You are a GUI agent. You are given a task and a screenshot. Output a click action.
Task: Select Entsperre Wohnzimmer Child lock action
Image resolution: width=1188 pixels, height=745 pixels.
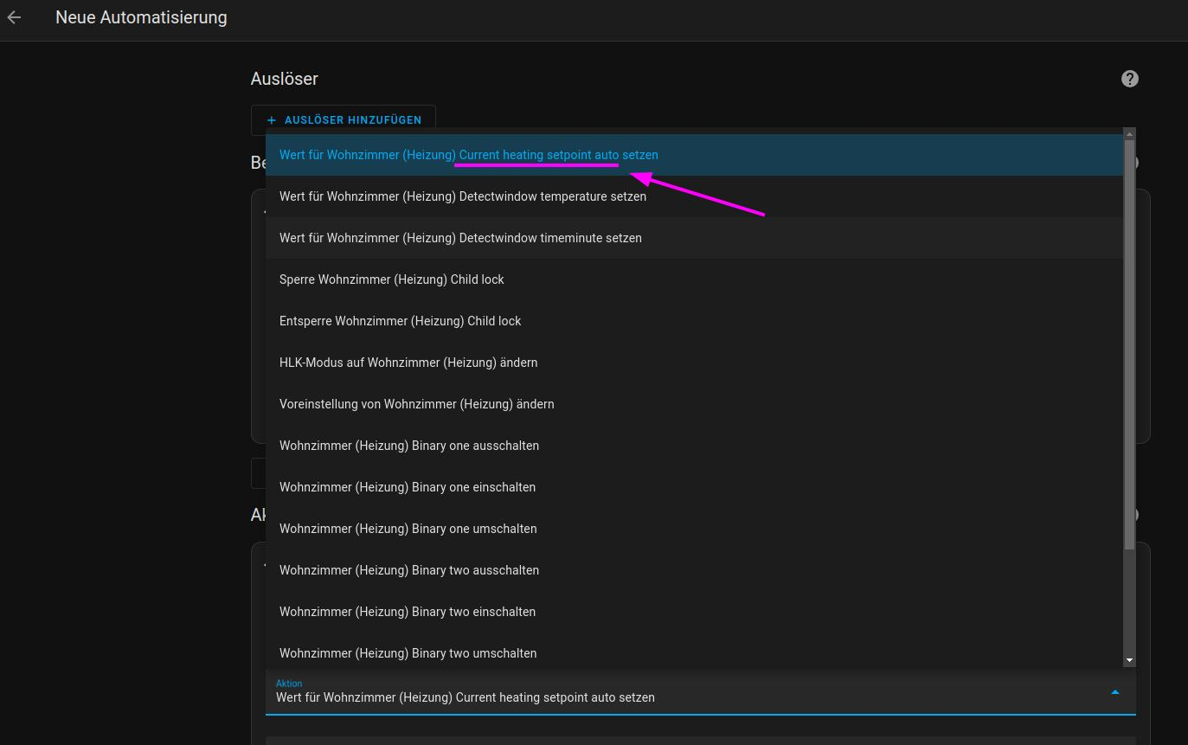click(400, 321)
